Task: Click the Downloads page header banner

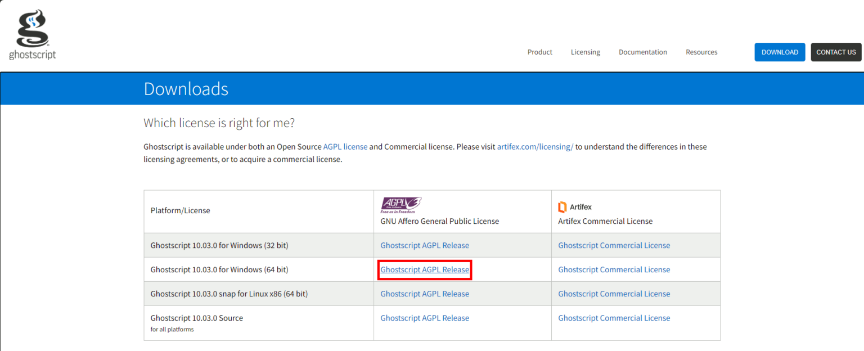Action: pos(186,88)
